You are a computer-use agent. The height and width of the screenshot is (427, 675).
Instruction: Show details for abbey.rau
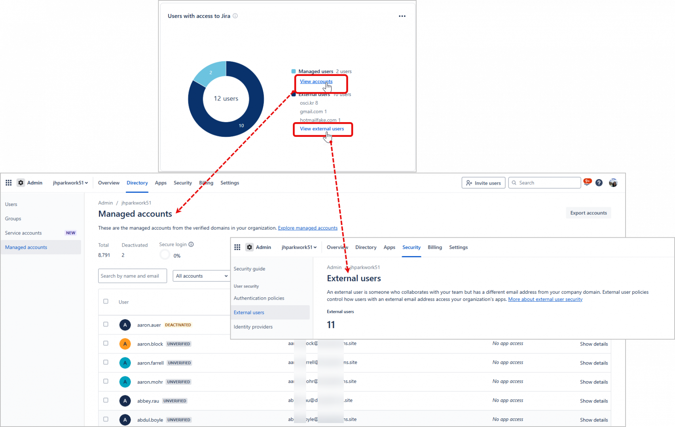point(594,401)
